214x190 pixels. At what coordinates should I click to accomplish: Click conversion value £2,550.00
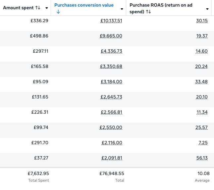(x=111, y=127)
